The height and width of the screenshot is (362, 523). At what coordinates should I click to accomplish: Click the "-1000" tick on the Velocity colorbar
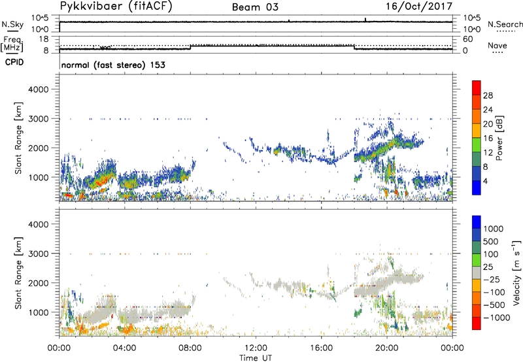pos(496,318)
